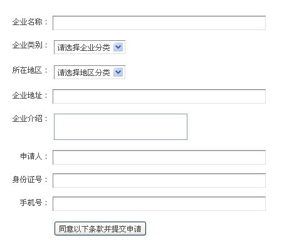Open the 请选择地区分类 combo box text
Image resolution: width=299 pixels, height=243 pixels.
tap(84, 72)
